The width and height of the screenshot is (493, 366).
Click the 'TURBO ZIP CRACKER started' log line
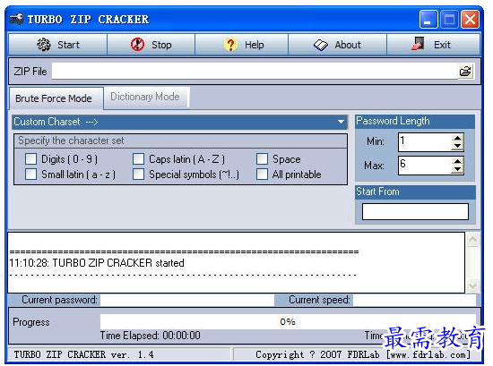coord(97,263)
